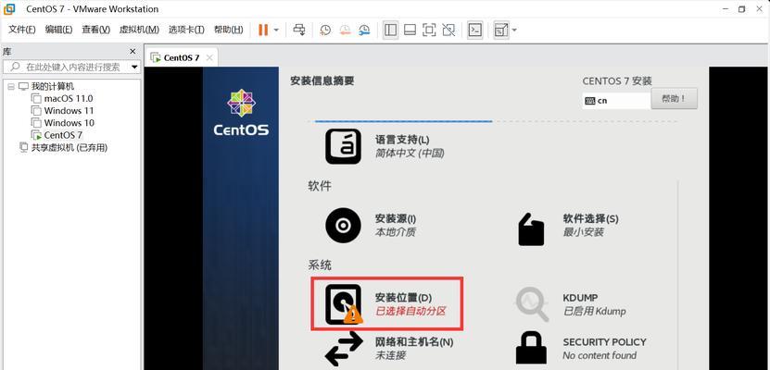The width and height of the screenshot is (770, 370).
Task: Click the 最小安装 text
Action: coord(584,232)
